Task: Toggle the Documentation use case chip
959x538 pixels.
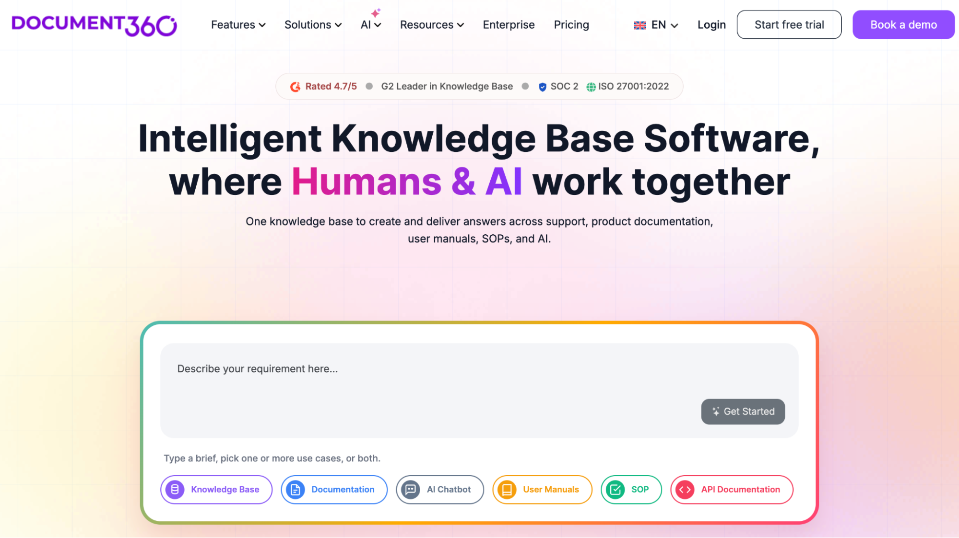Action: tap(334, 490)
